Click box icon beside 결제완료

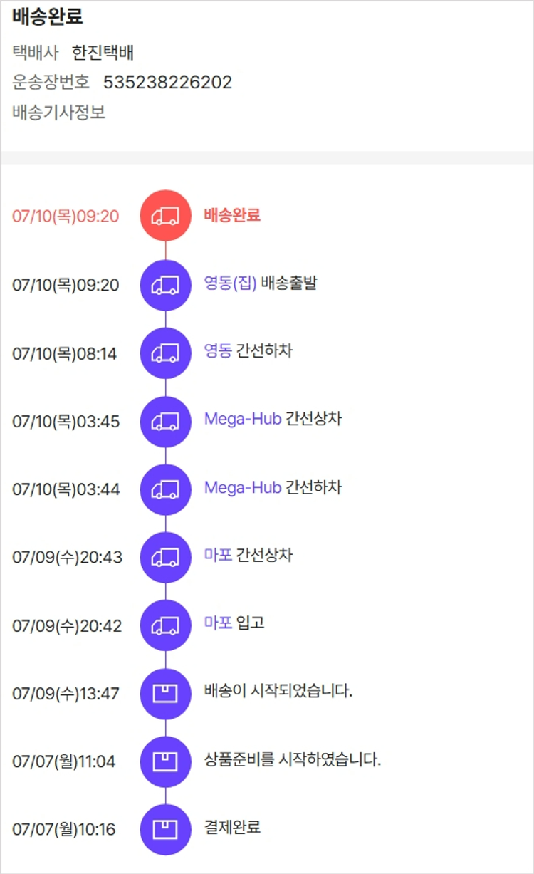click(166, 829)
